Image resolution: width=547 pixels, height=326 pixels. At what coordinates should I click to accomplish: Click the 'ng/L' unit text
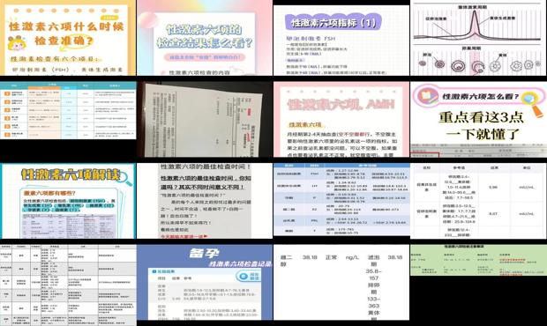(352, 257)
